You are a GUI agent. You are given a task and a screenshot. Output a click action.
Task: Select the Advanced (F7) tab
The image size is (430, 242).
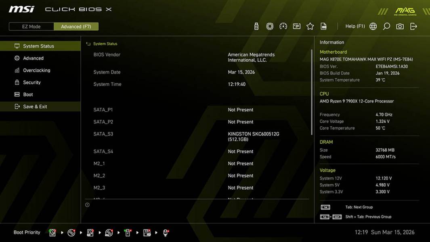(76, 26)
